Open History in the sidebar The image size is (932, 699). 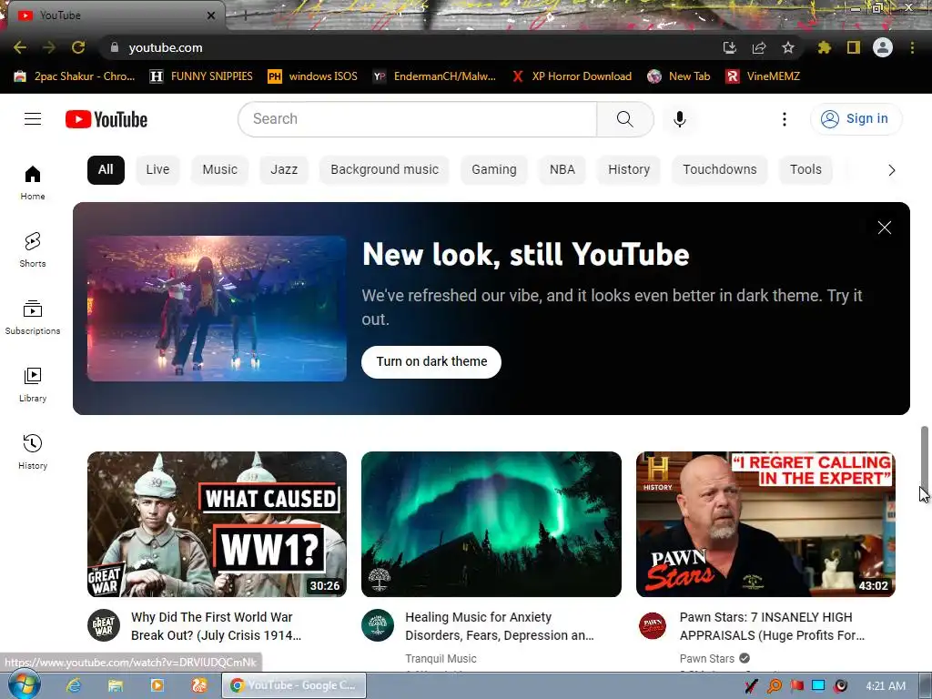click(33, 451)
